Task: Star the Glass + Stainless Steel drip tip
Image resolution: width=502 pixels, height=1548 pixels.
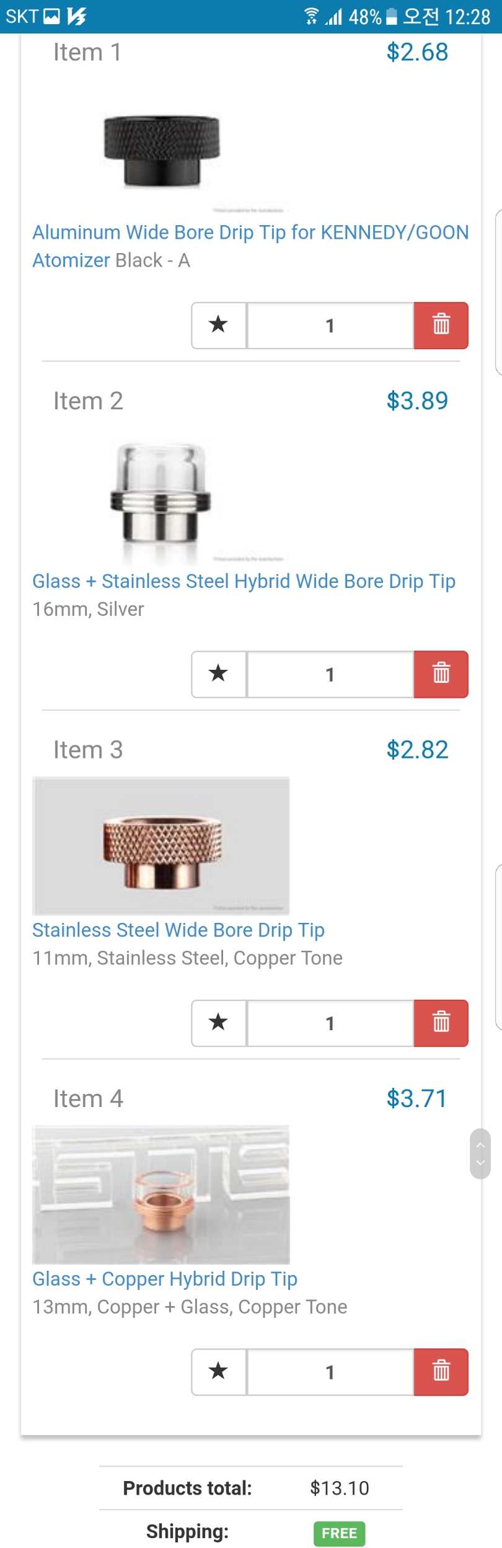Action: point(219,674)
